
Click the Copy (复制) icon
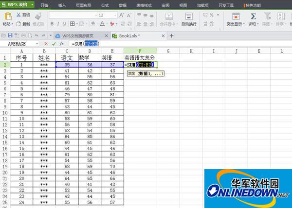click(18, 24)
